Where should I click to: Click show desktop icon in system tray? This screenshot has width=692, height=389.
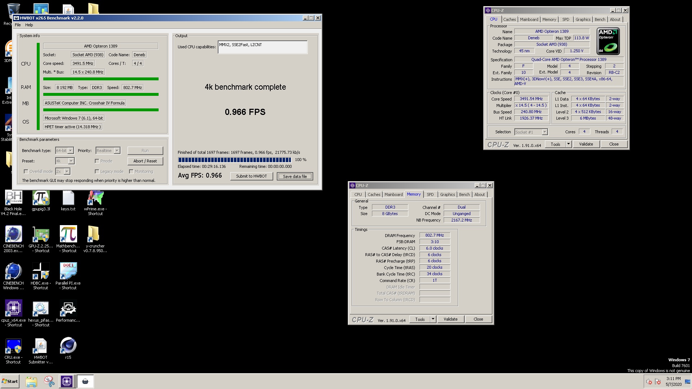[x=688, y=381]
